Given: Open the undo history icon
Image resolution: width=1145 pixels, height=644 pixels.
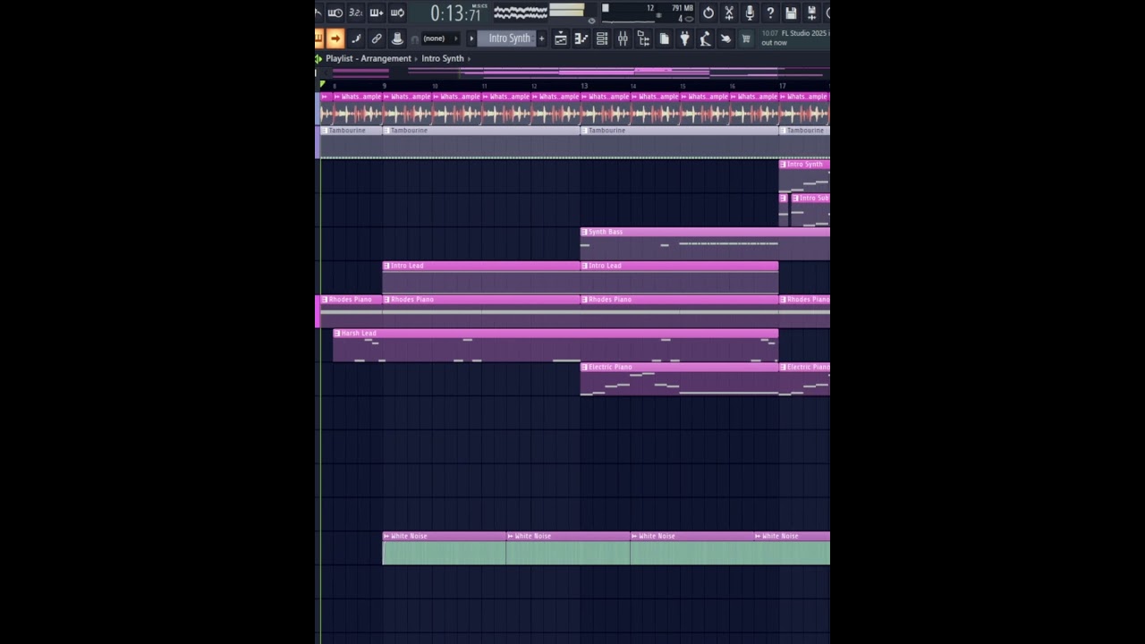Looking at the screenshot, I should (708, 13).
